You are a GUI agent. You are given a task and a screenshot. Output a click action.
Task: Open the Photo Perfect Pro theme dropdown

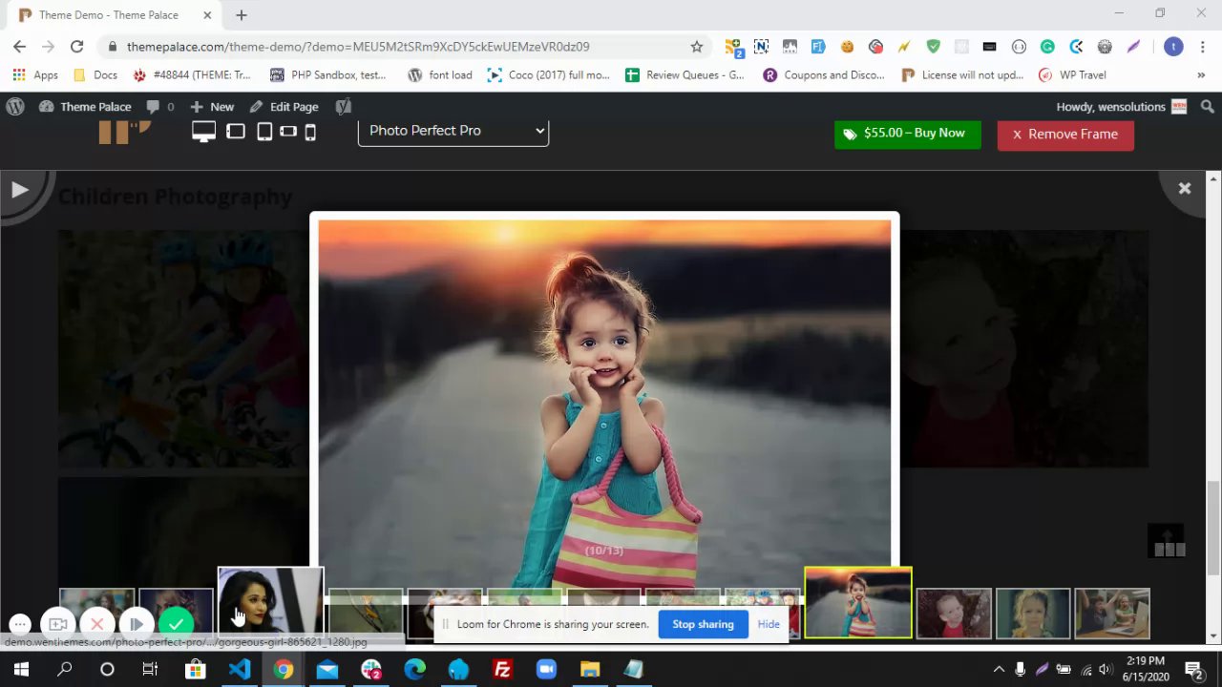[453, 131]
